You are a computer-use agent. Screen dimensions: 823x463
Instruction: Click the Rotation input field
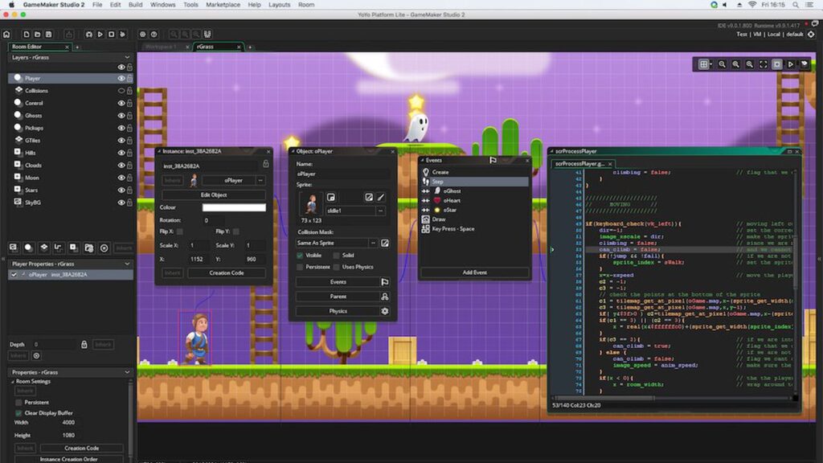pos(214,220)
